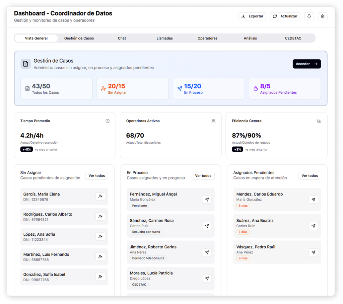This screenshot has width=343, height=304.
Task: Assign López, Ana Sofía with the user-plus icon
Action: tap(100, 237)
